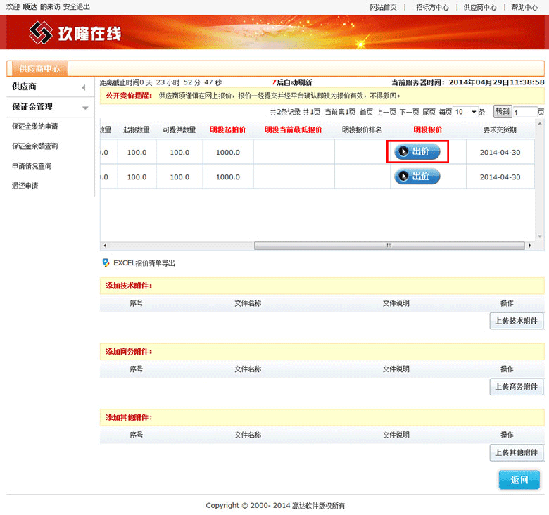Select the 供应商中心 tab
The height and width of the screenshot is (515, 549).
39,69
